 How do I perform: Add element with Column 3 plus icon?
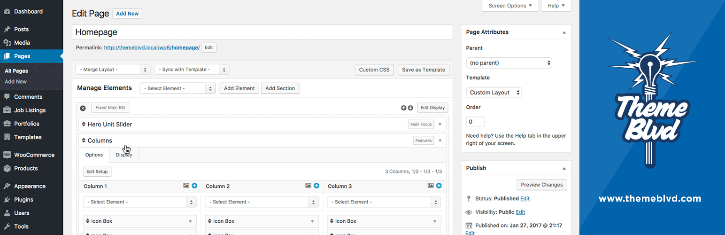point(439,186)
